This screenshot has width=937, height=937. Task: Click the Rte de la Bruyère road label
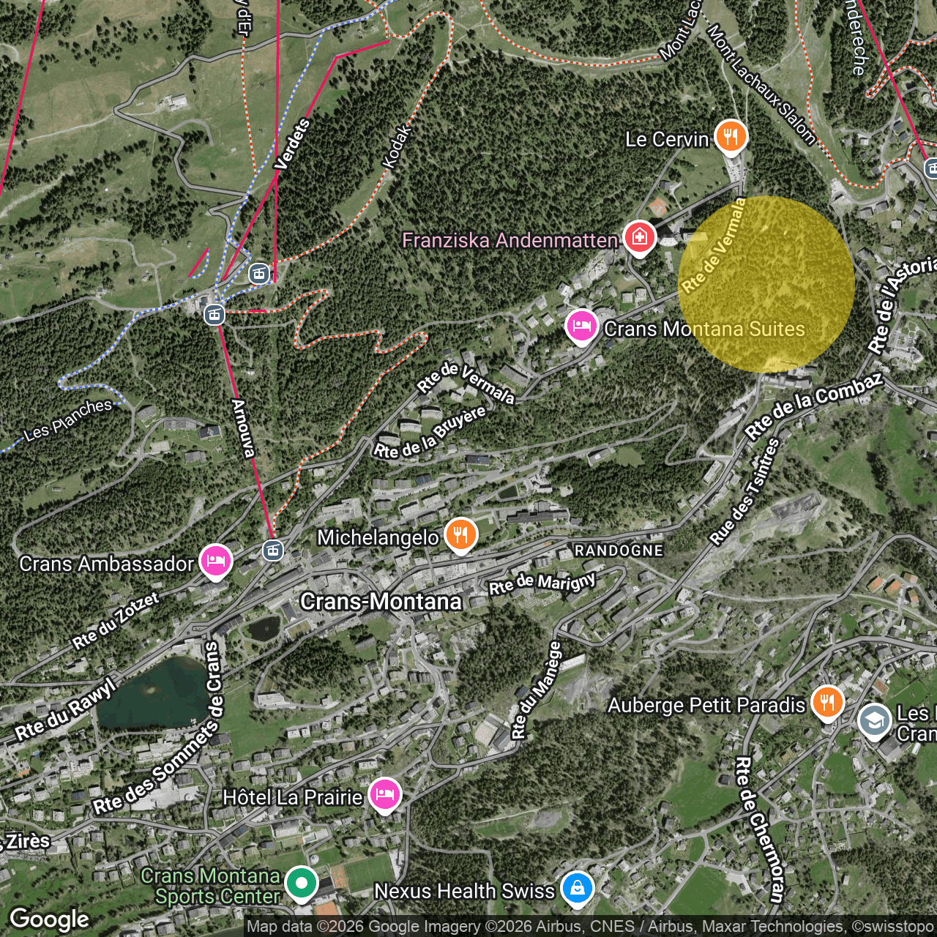coord(430,433)
